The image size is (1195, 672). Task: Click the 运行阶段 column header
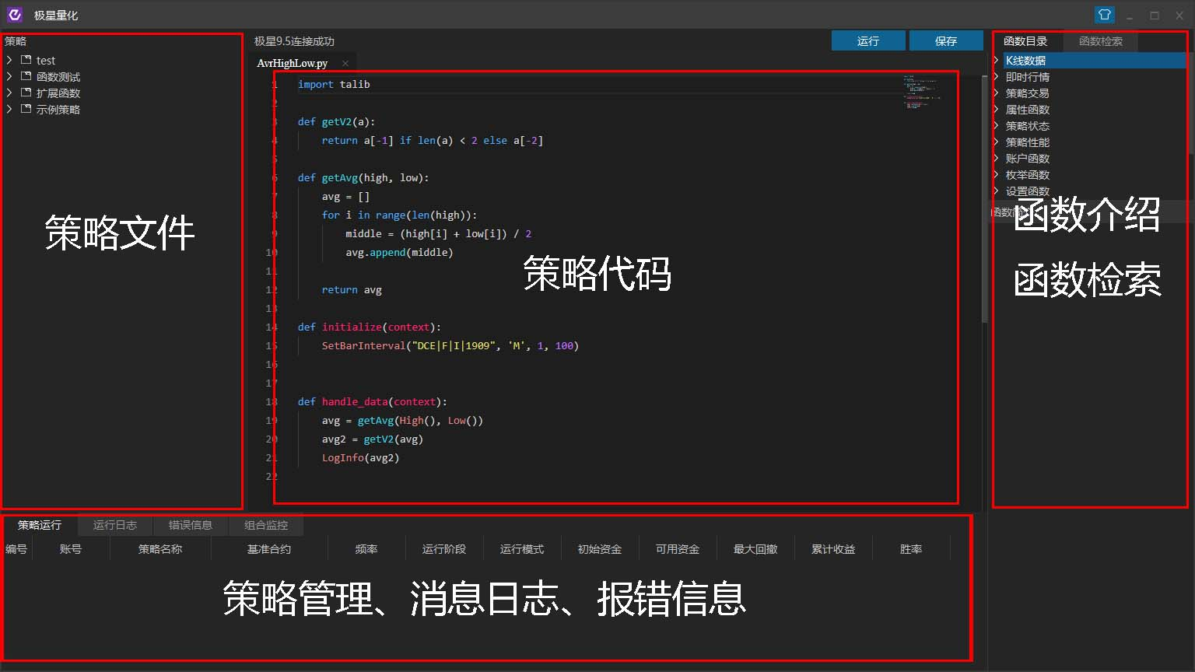coord(444,549)
